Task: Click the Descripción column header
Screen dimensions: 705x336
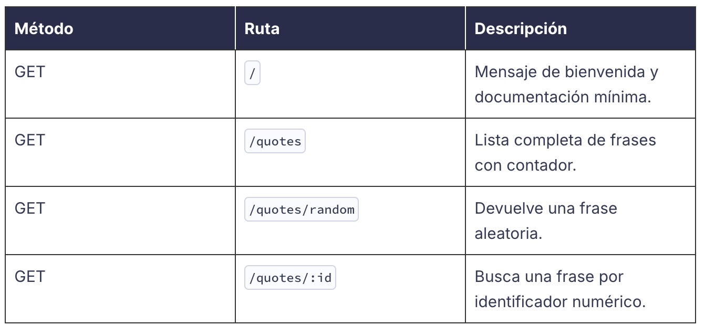Action: (x=520, y=29)
